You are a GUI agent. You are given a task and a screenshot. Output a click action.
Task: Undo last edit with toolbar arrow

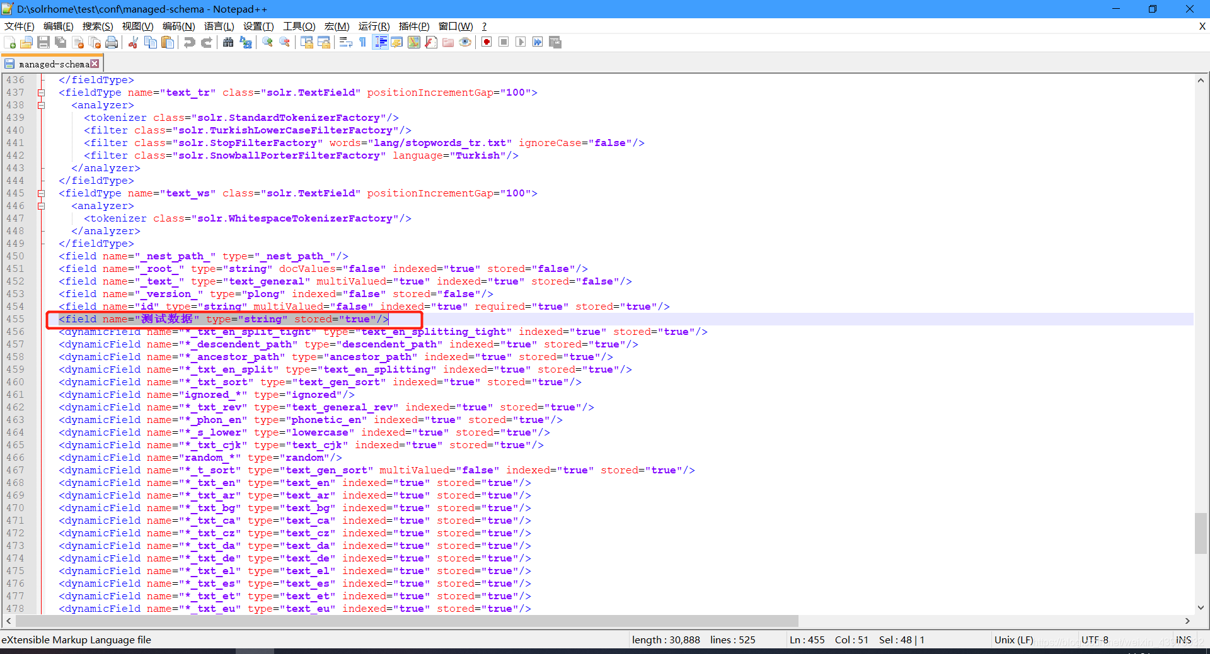point(189,42)
